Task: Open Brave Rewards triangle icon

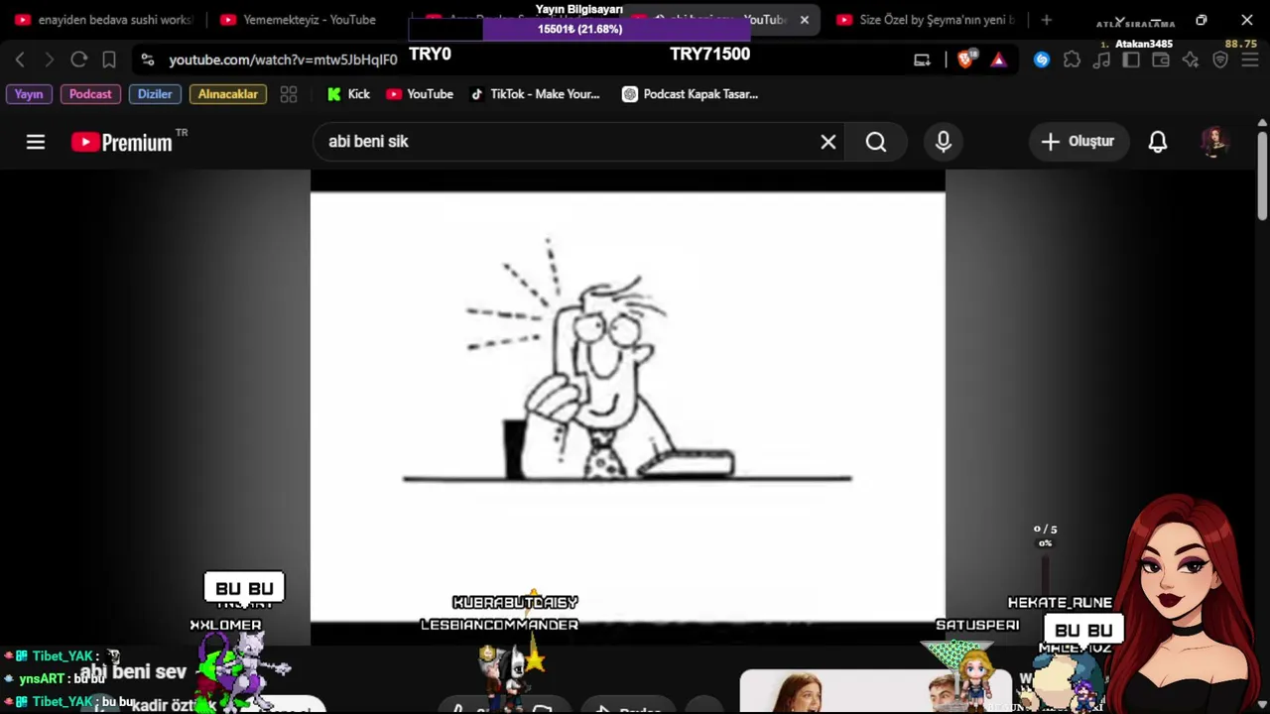Action: tap(998, 59)
